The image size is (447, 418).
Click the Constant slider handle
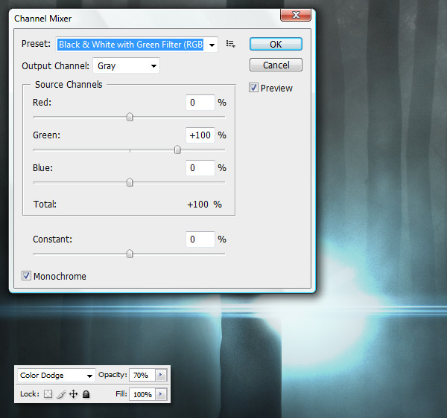[x=130, y=254]
